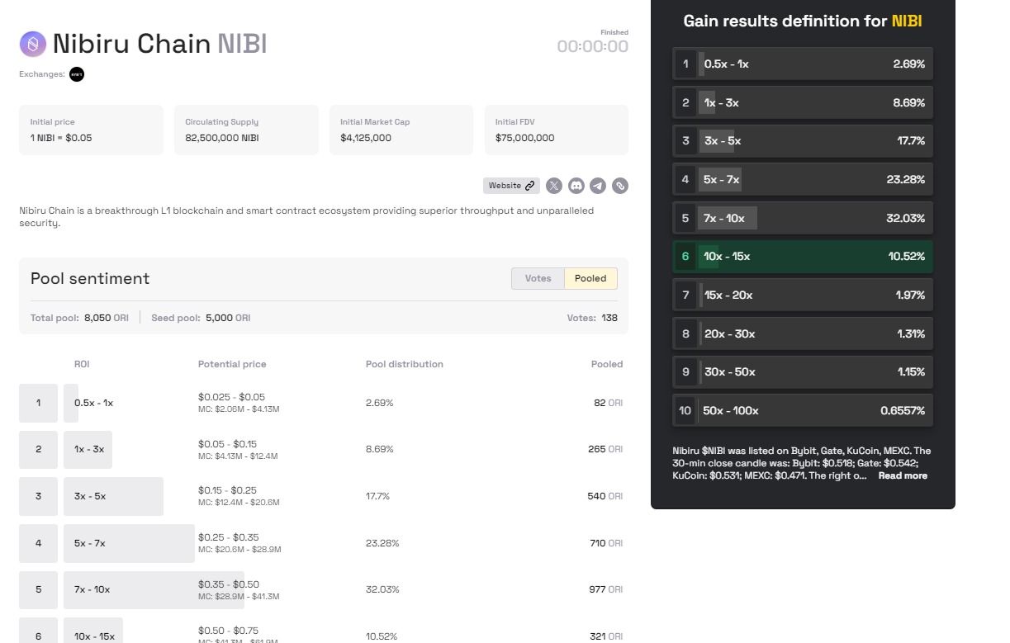The height and width of the screenshot is (643, 1010).
Task: Open the Website link button
Action: [x=511, y=186]
